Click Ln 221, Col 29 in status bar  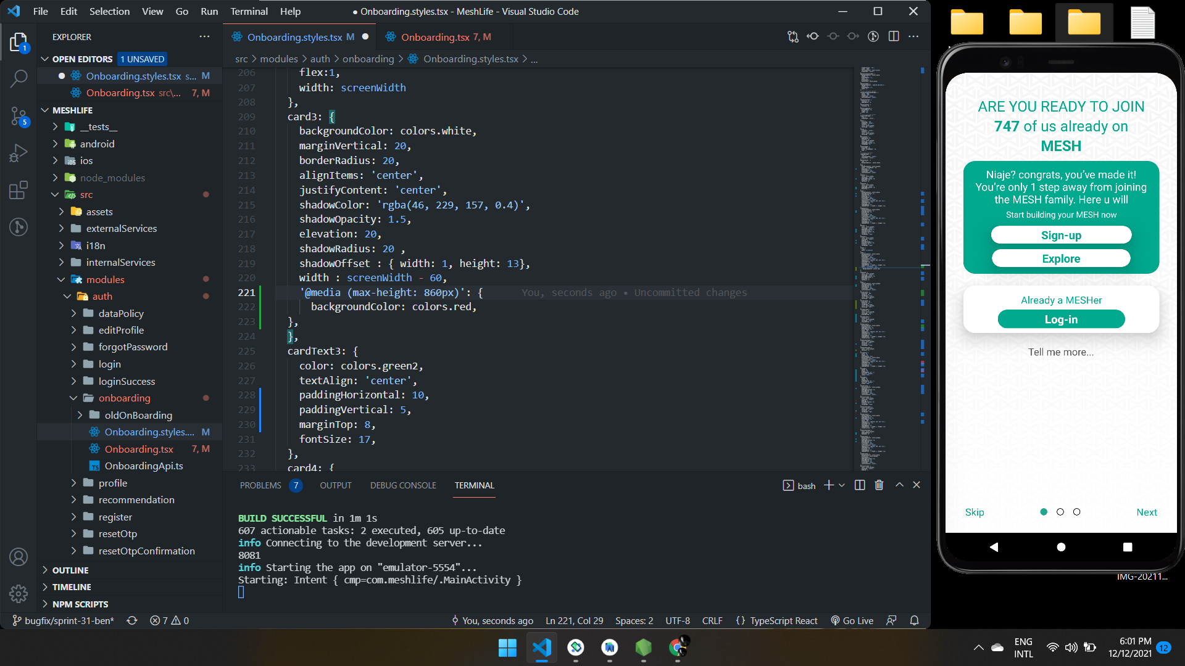(574, 620)
